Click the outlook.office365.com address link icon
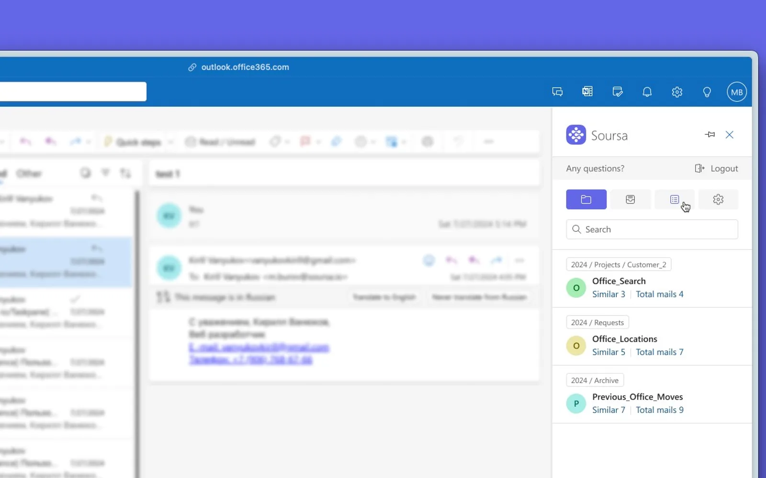This screenshot has width=766, height=478. click(192, 67)
